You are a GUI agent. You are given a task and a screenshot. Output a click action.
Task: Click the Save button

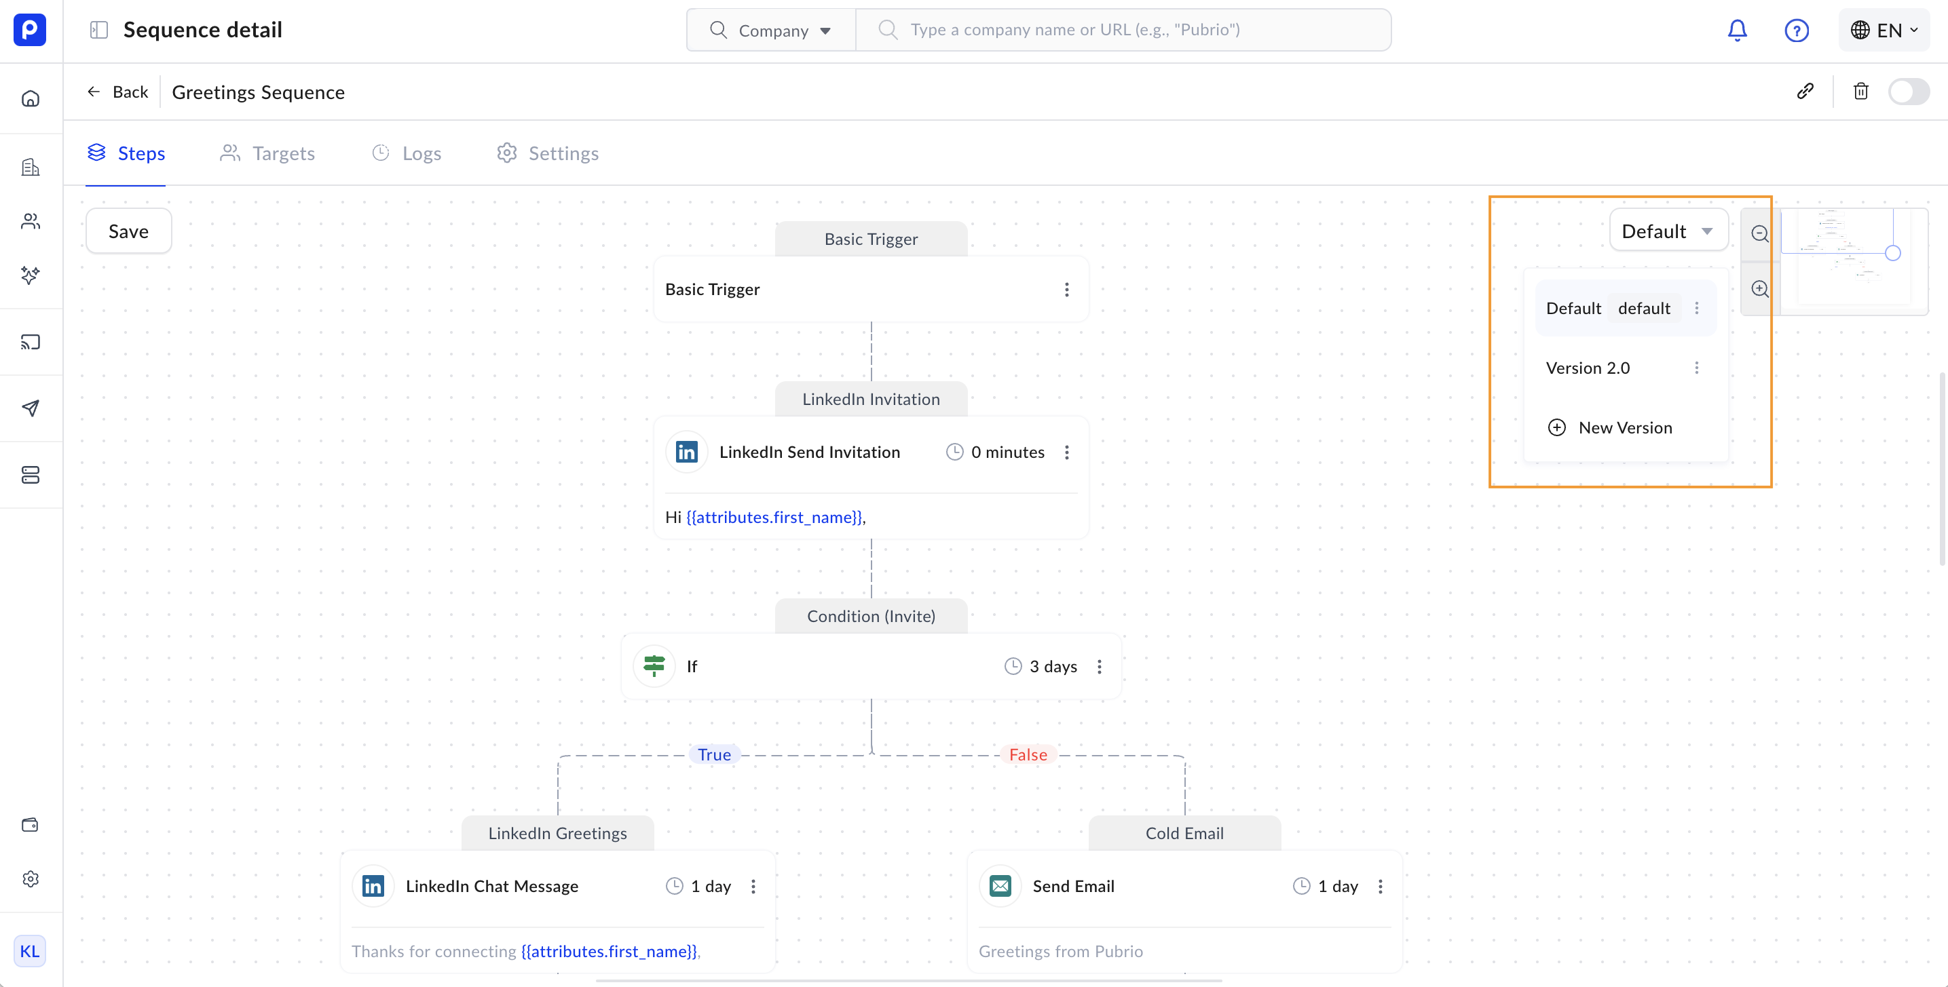[x=128, y=231]
